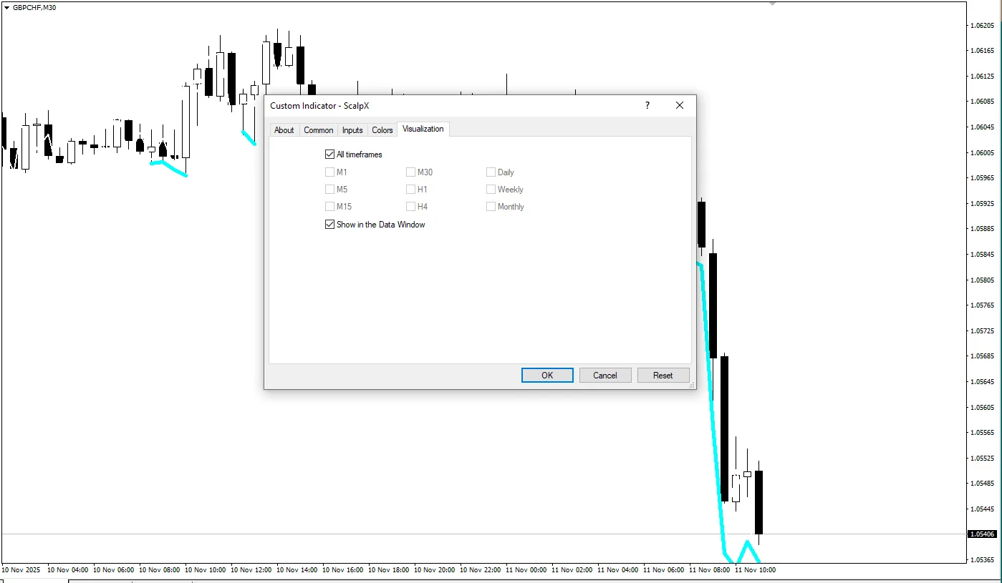Click the 1.05365 price axis label
The height and width of the screenshot is (583, 1002).
(981, 559)
